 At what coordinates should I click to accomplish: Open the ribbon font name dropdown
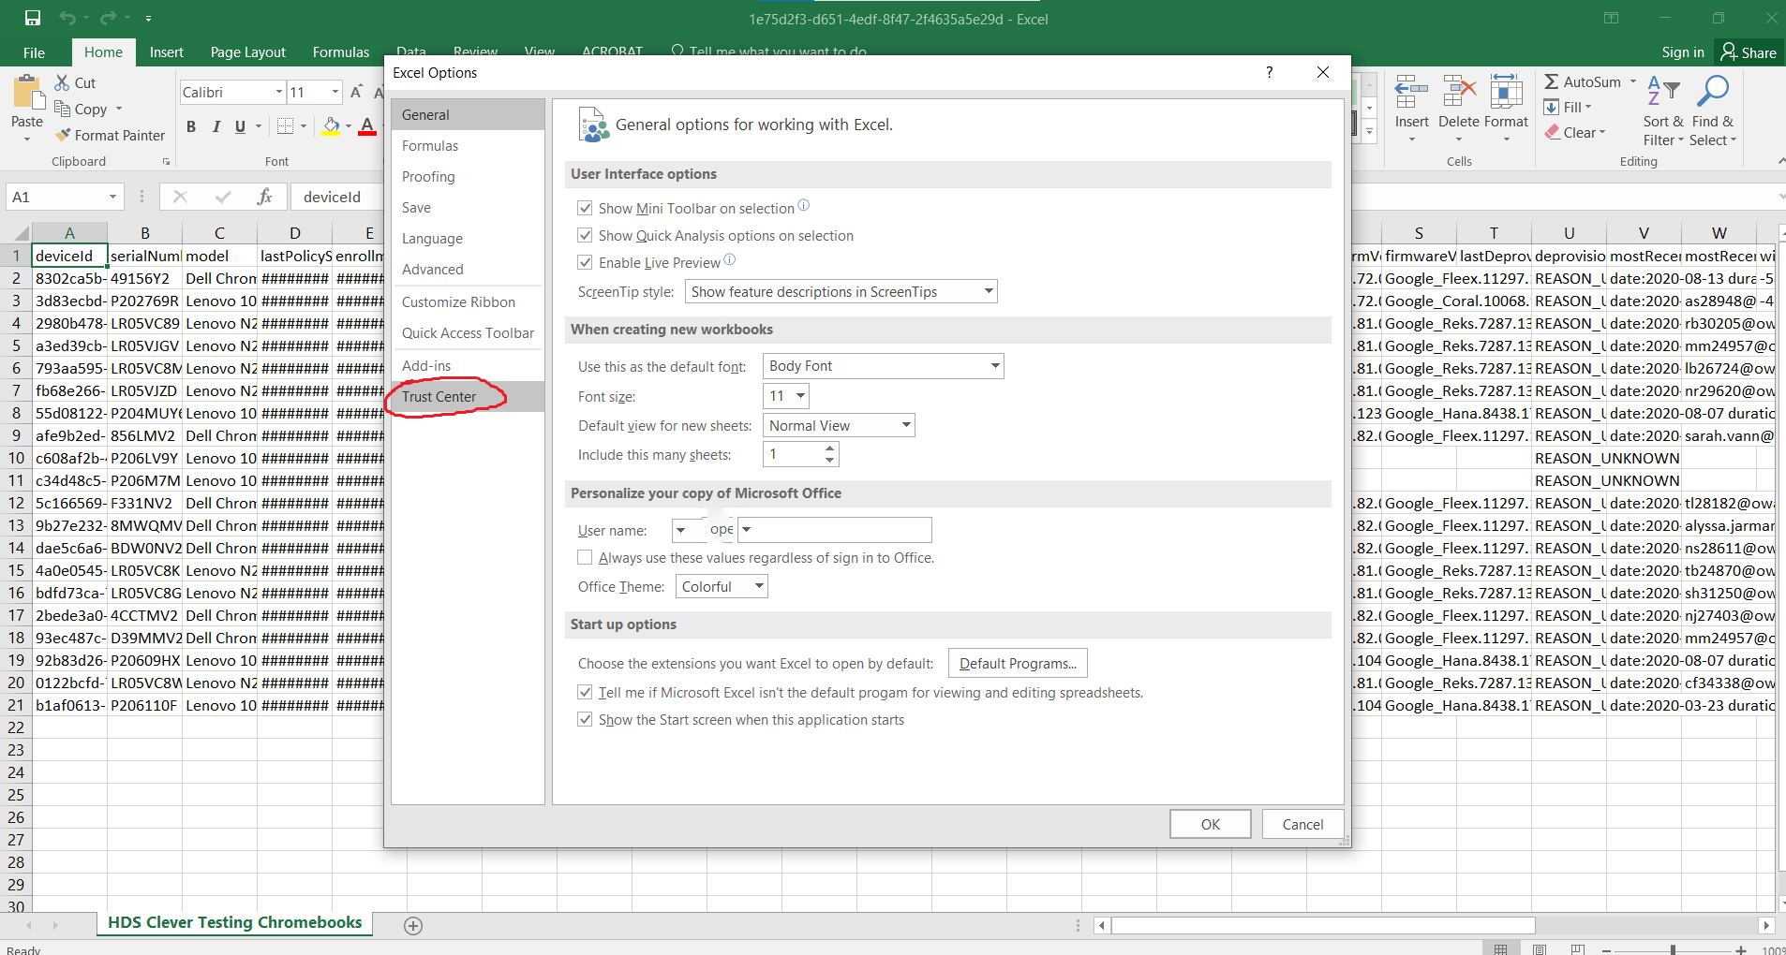[279, 92]
